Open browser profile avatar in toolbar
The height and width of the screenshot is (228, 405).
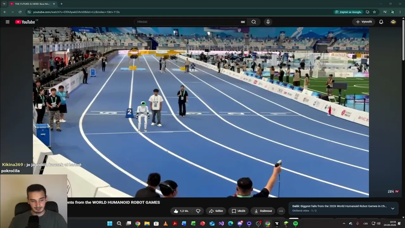[x=393, y=12]
